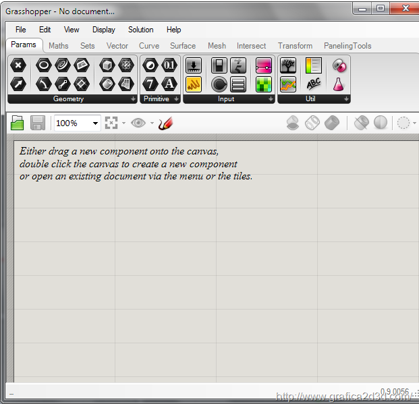Screen dimensions: 419x404
Task: Select the pink Colour Swatch component
Action: click(264, 65)
